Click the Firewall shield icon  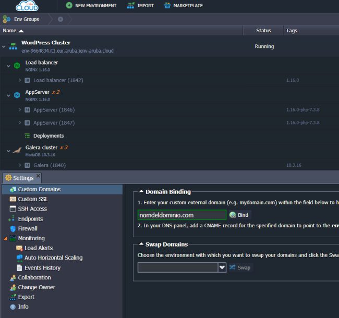(x=13, y=228)
